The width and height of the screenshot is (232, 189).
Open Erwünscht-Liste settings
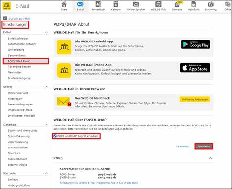coord(18,147)
